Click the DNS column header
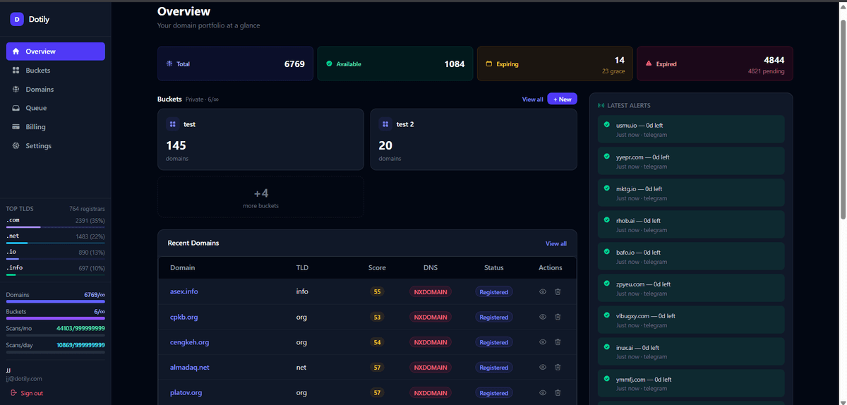 (x=431, y=268)
